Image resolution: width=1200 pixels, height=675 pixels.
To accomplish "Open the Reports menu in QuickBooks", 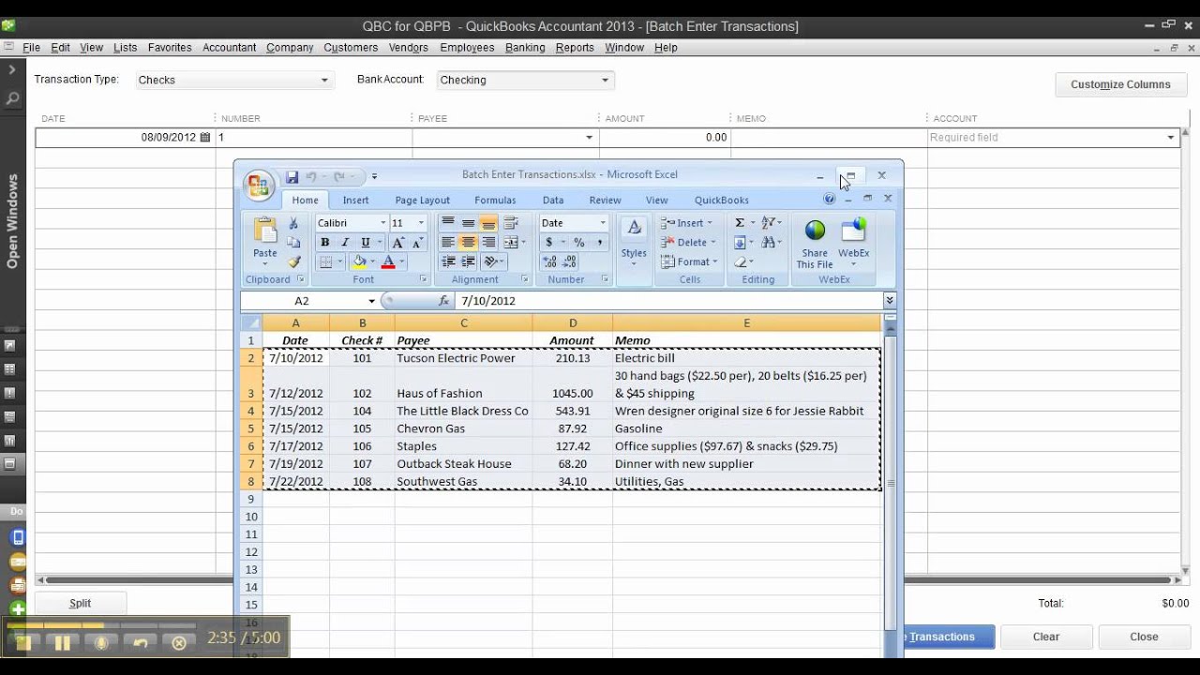I will click(575, 48).
